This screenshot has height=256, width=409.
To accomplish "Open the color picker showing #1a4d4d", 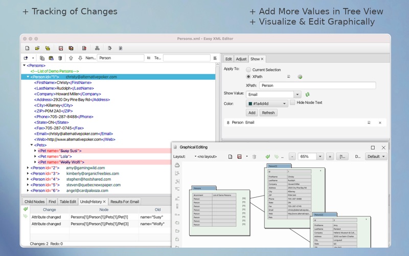I will coord(267,104).
